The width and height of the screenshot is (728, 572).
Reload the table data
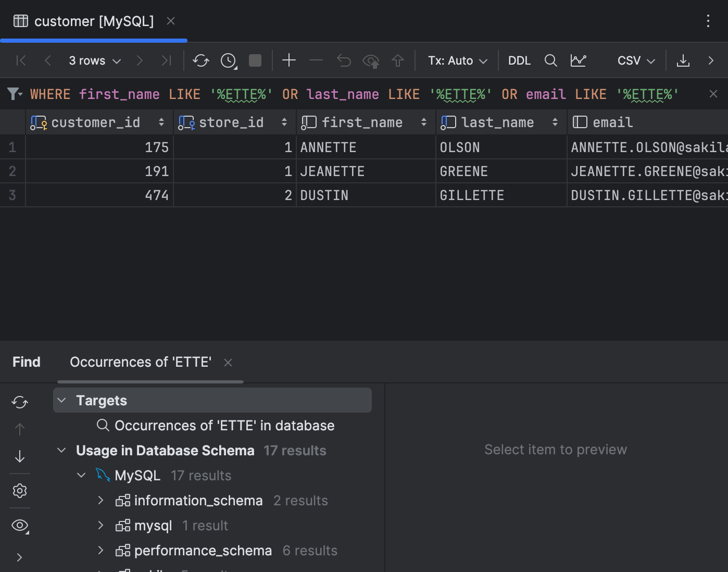pyautogui.click(x=200, y=60)
